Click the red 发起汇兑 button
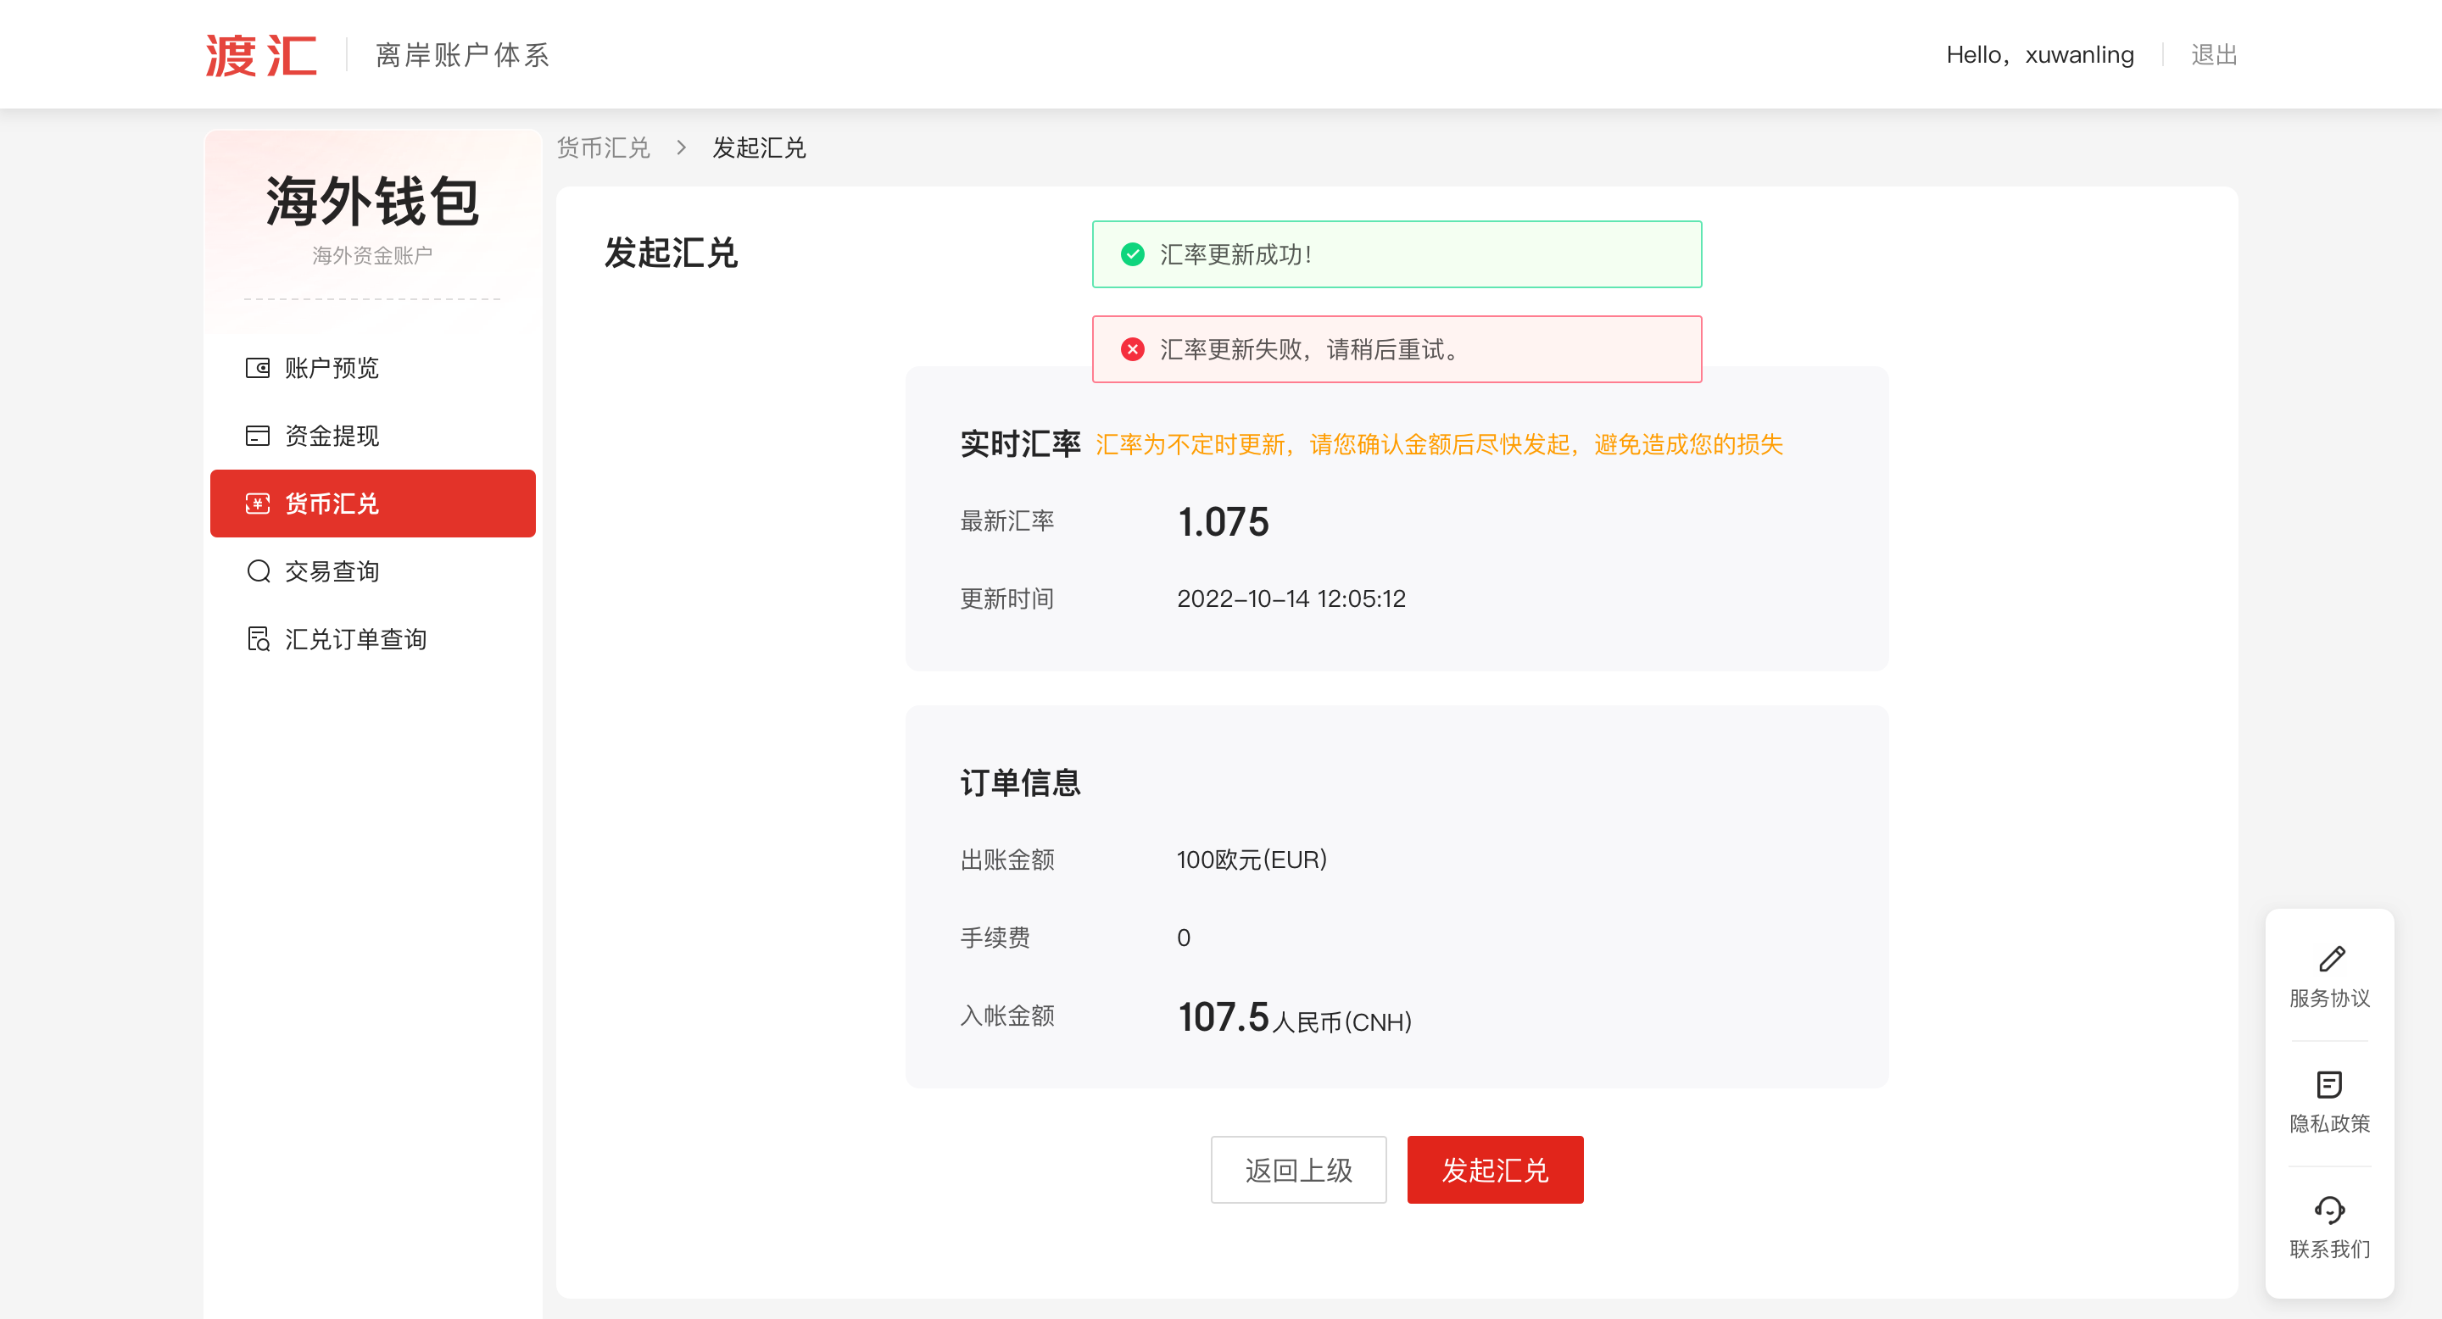This screenshot has height=1319, width=2442. (x=1495, y=1169)
